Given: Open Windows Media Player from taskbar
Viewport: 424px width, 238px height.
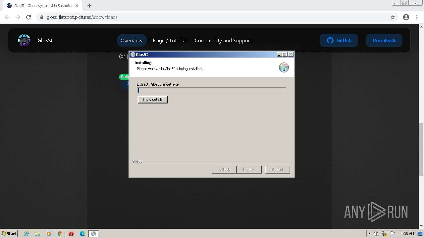Looking at the screenshot, I should coord(49,234).
